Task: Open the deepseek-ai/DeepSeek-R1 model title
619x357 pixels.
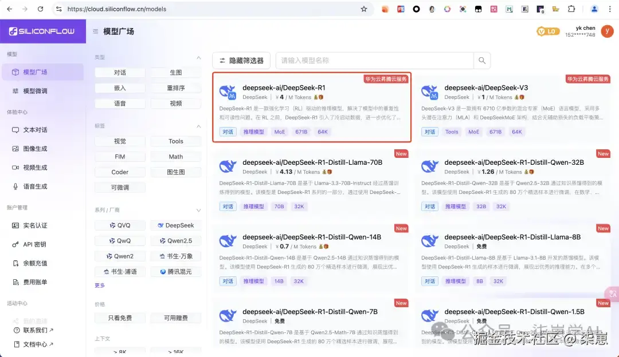Action: (284, 88)
